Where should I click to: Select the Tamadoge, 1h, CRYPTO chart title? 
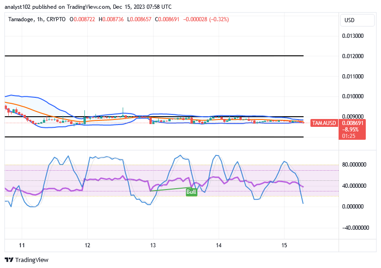coord(37,19)
